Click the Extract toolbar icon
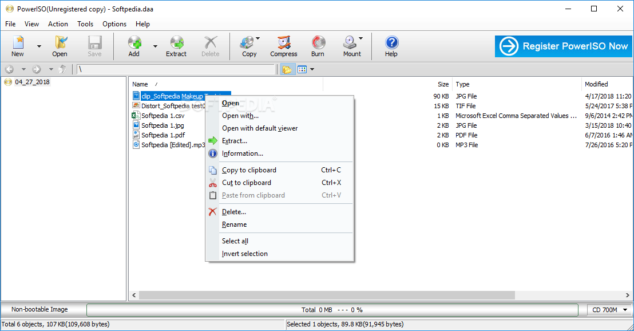This screenshot has height=331, width=634. (176, 42)
